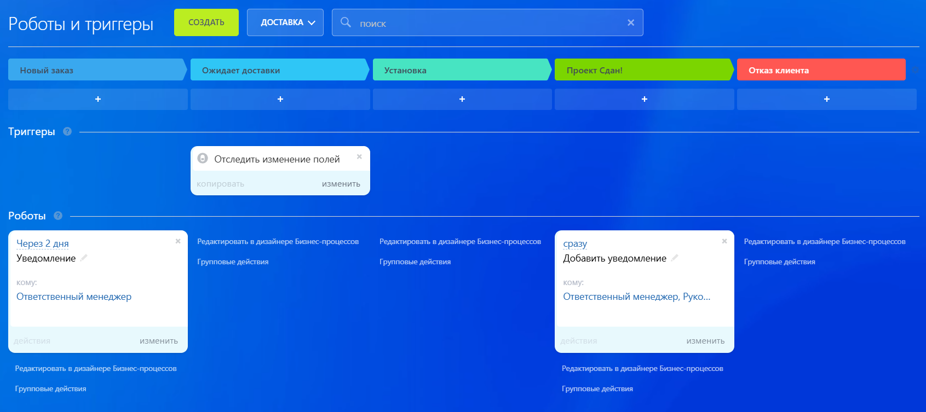The height and width of the screenshot is (412, 926).
Task: Open the help icon next to Триггеры
Action: tap(67, 131)
